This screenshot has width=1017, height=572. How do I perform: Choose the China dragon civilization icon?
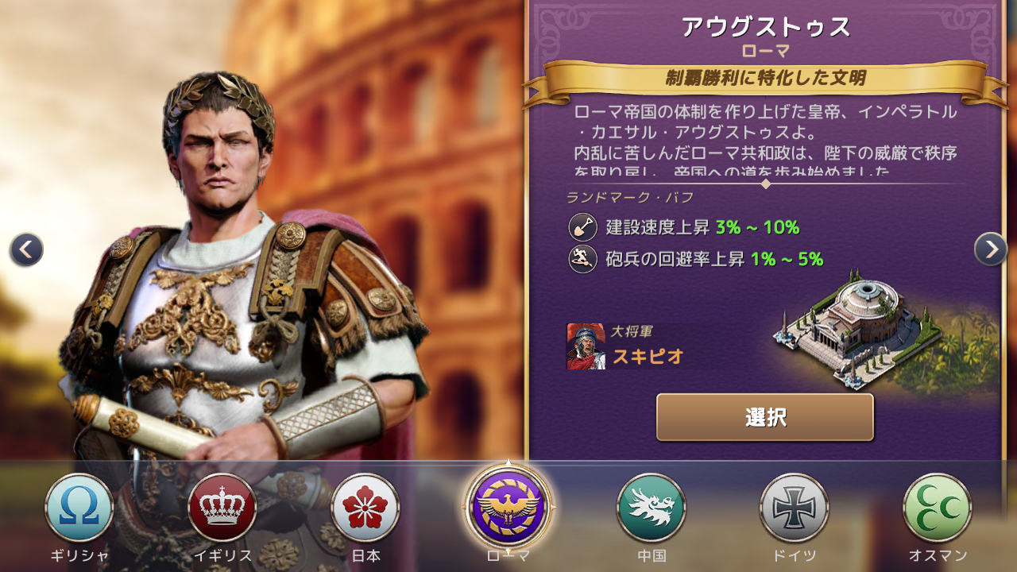[652, 508]
